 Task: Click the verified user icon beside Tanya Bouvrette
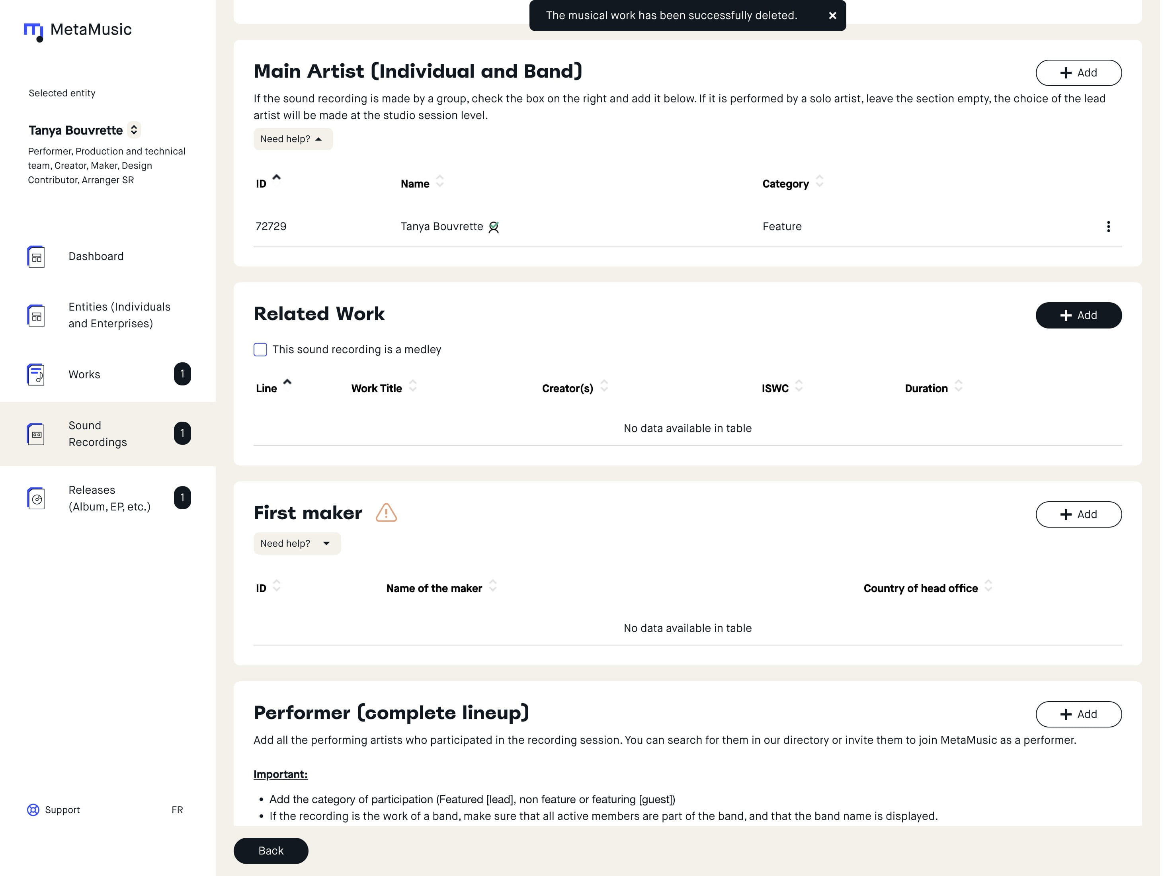click(493, 227)
